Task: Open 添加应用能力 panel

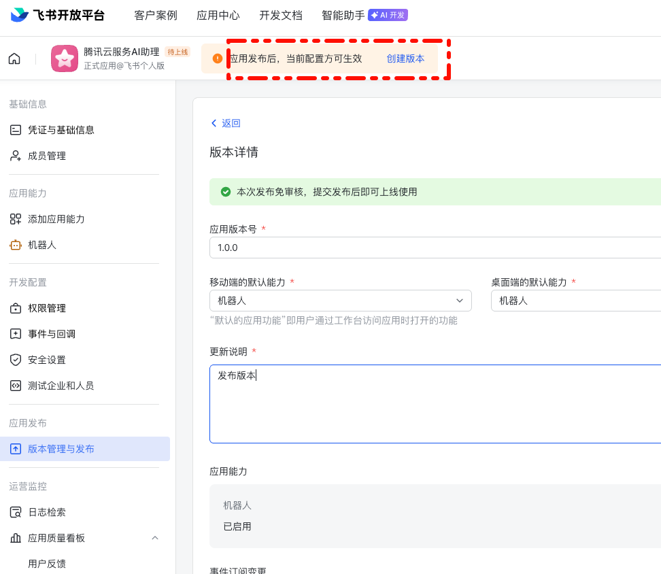Action: (x=56, y=219)
